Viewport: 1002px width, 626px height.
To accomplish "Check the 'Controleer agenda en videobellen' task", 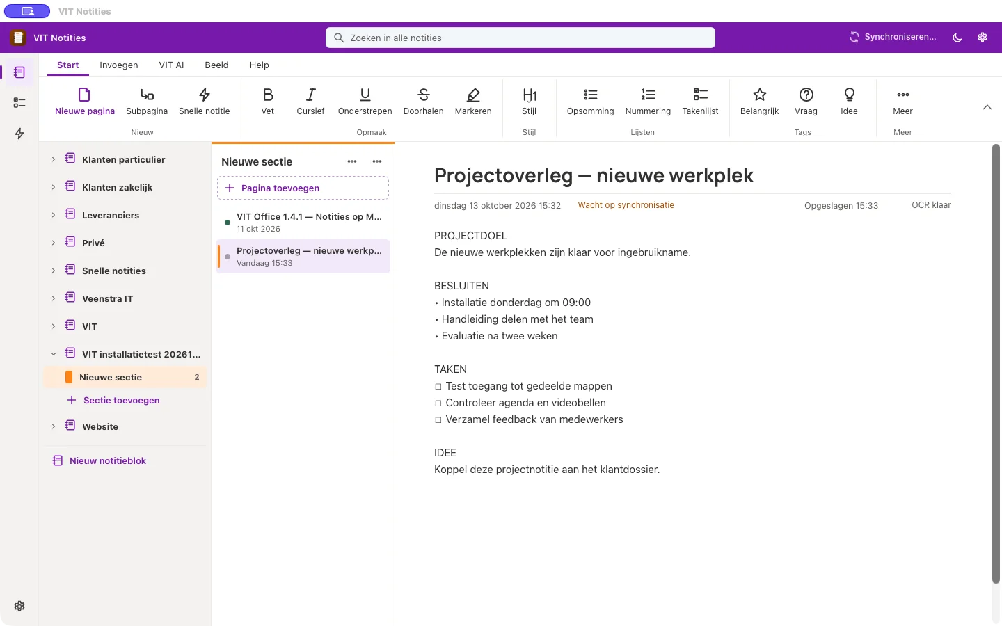I will click(x=438, y=403).
